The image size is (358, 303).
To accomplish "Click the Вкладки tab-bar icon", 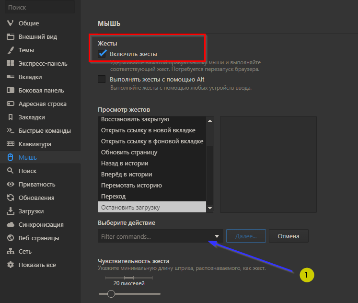I will click(x=10, y=77).
